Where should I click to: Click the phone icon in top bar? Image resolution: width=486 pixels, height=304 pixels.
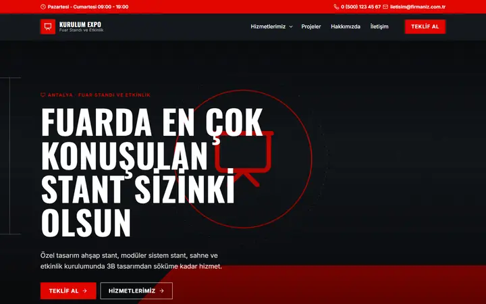pyautogui.click(x=336, y=7)
